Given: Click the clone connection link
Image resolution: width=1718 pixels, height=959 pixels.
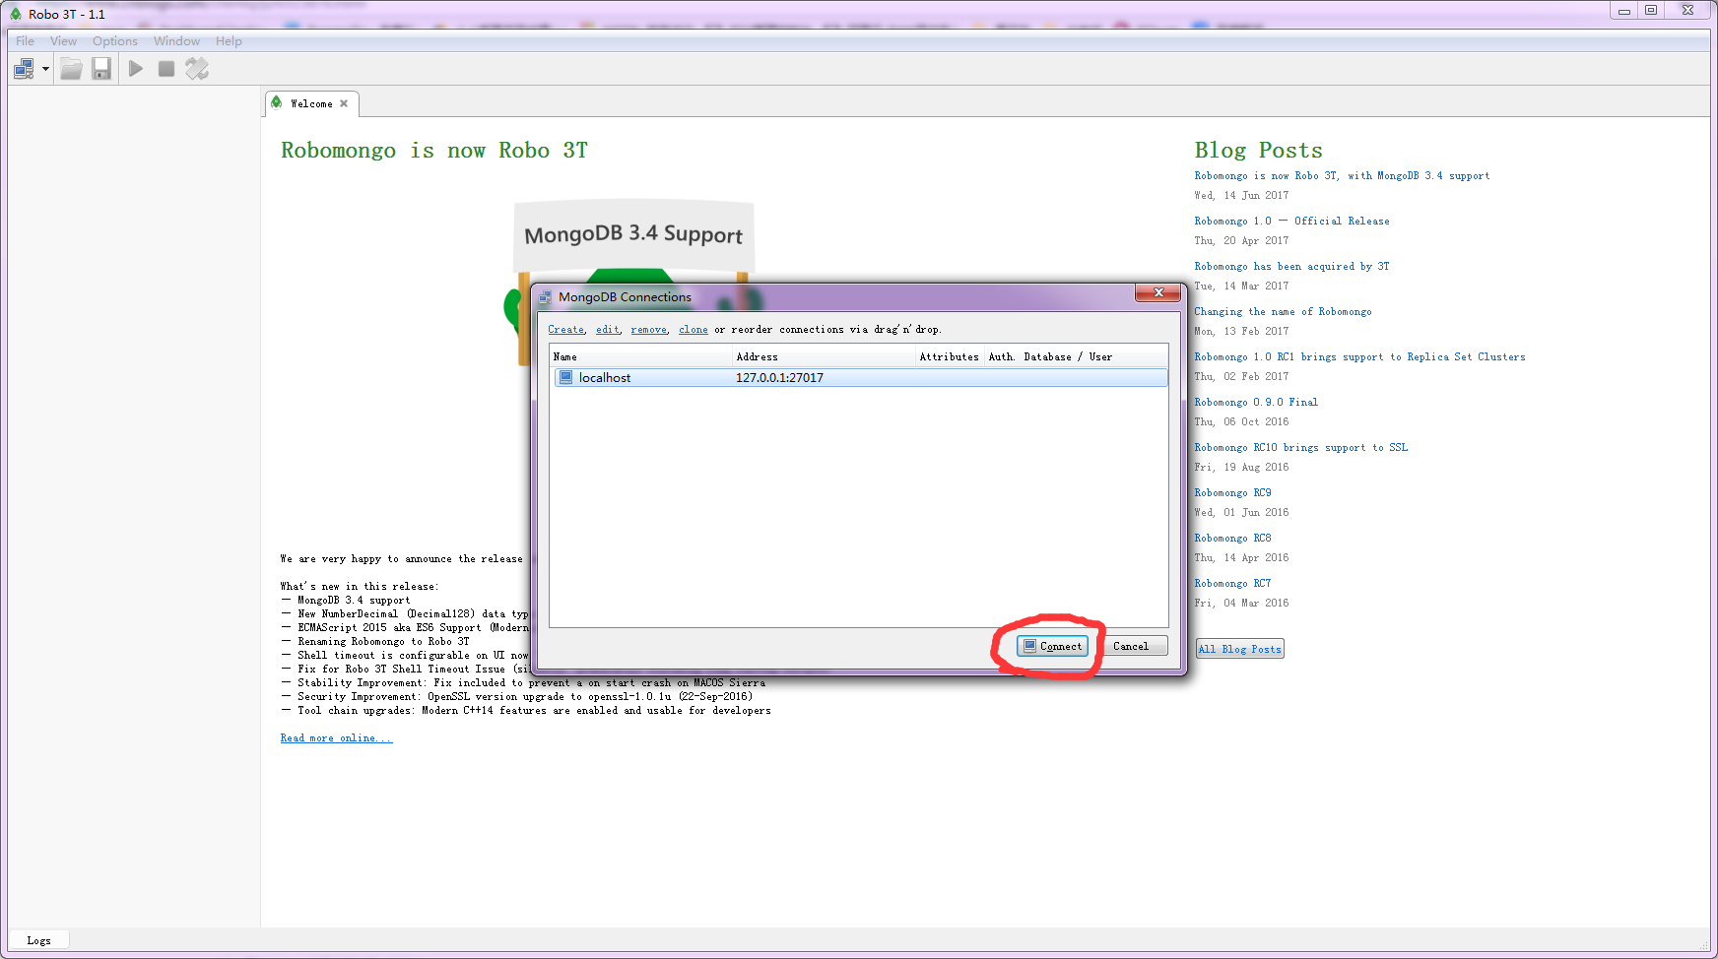Looking at the screenshot, I should pos(694,330).
